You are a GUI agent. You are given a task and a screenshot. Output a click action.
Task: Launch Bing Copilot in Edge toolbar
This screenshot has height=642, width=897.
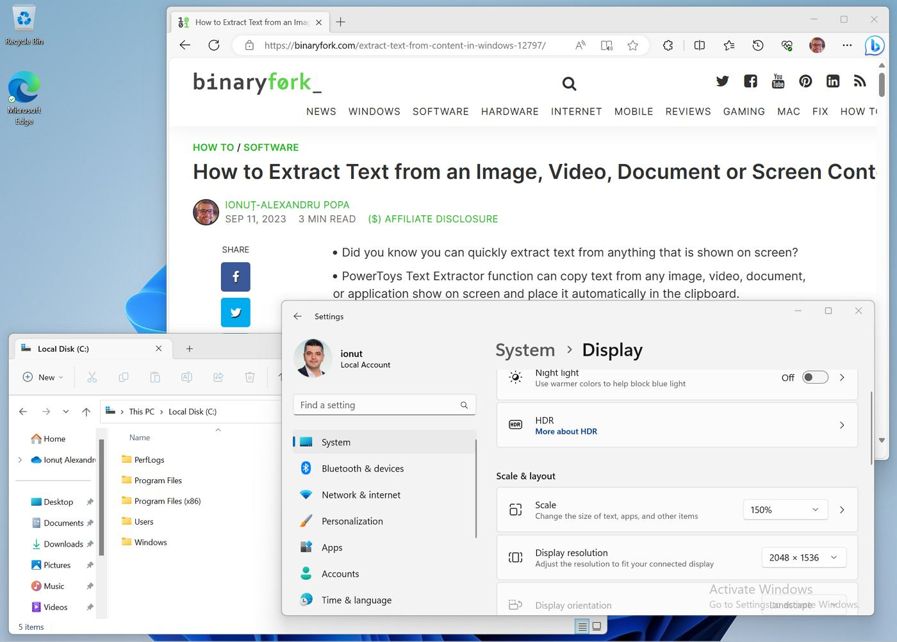(873, 45)
